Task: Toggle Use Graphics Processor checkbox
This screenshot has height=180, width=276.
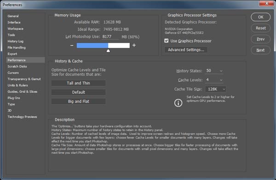Action: point(167,41)
